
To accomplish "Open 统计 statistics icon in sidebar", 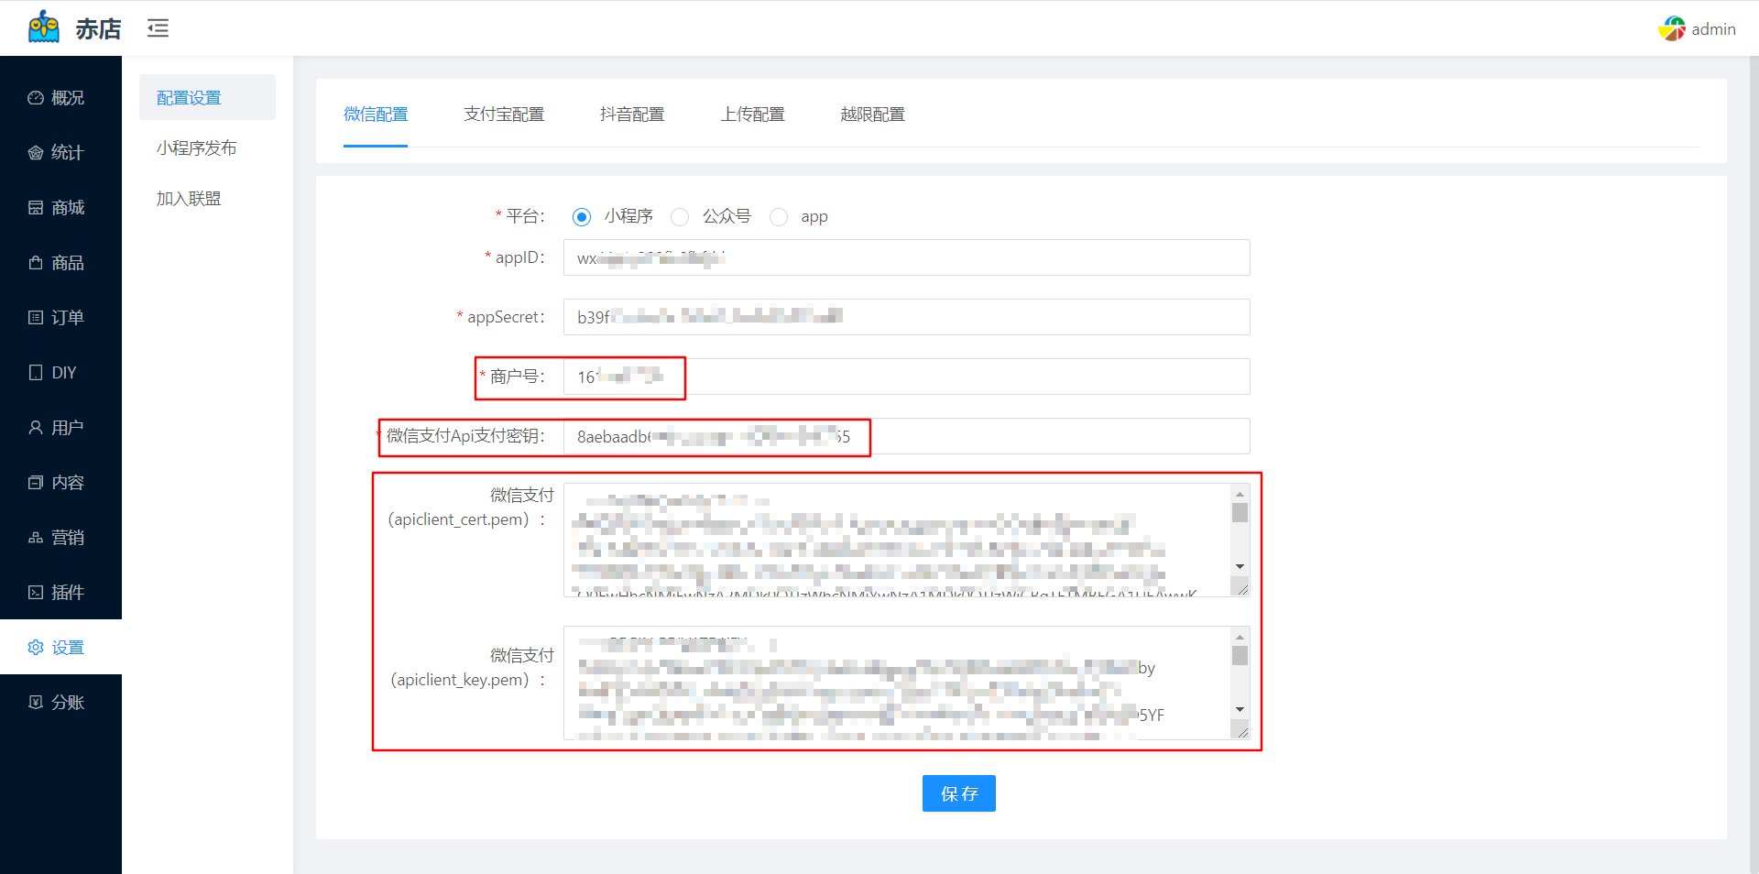I will 36,153.
